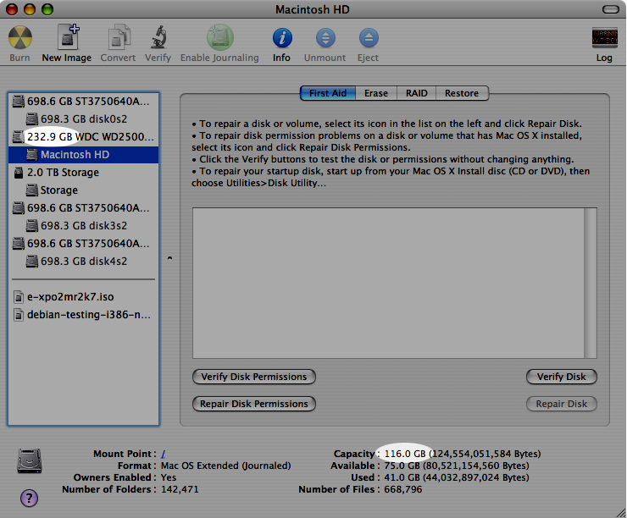Select 698.3 GB disk4s2 volume
The width and height of the screenshot is (627, 518).
click(x=84, y=262)
